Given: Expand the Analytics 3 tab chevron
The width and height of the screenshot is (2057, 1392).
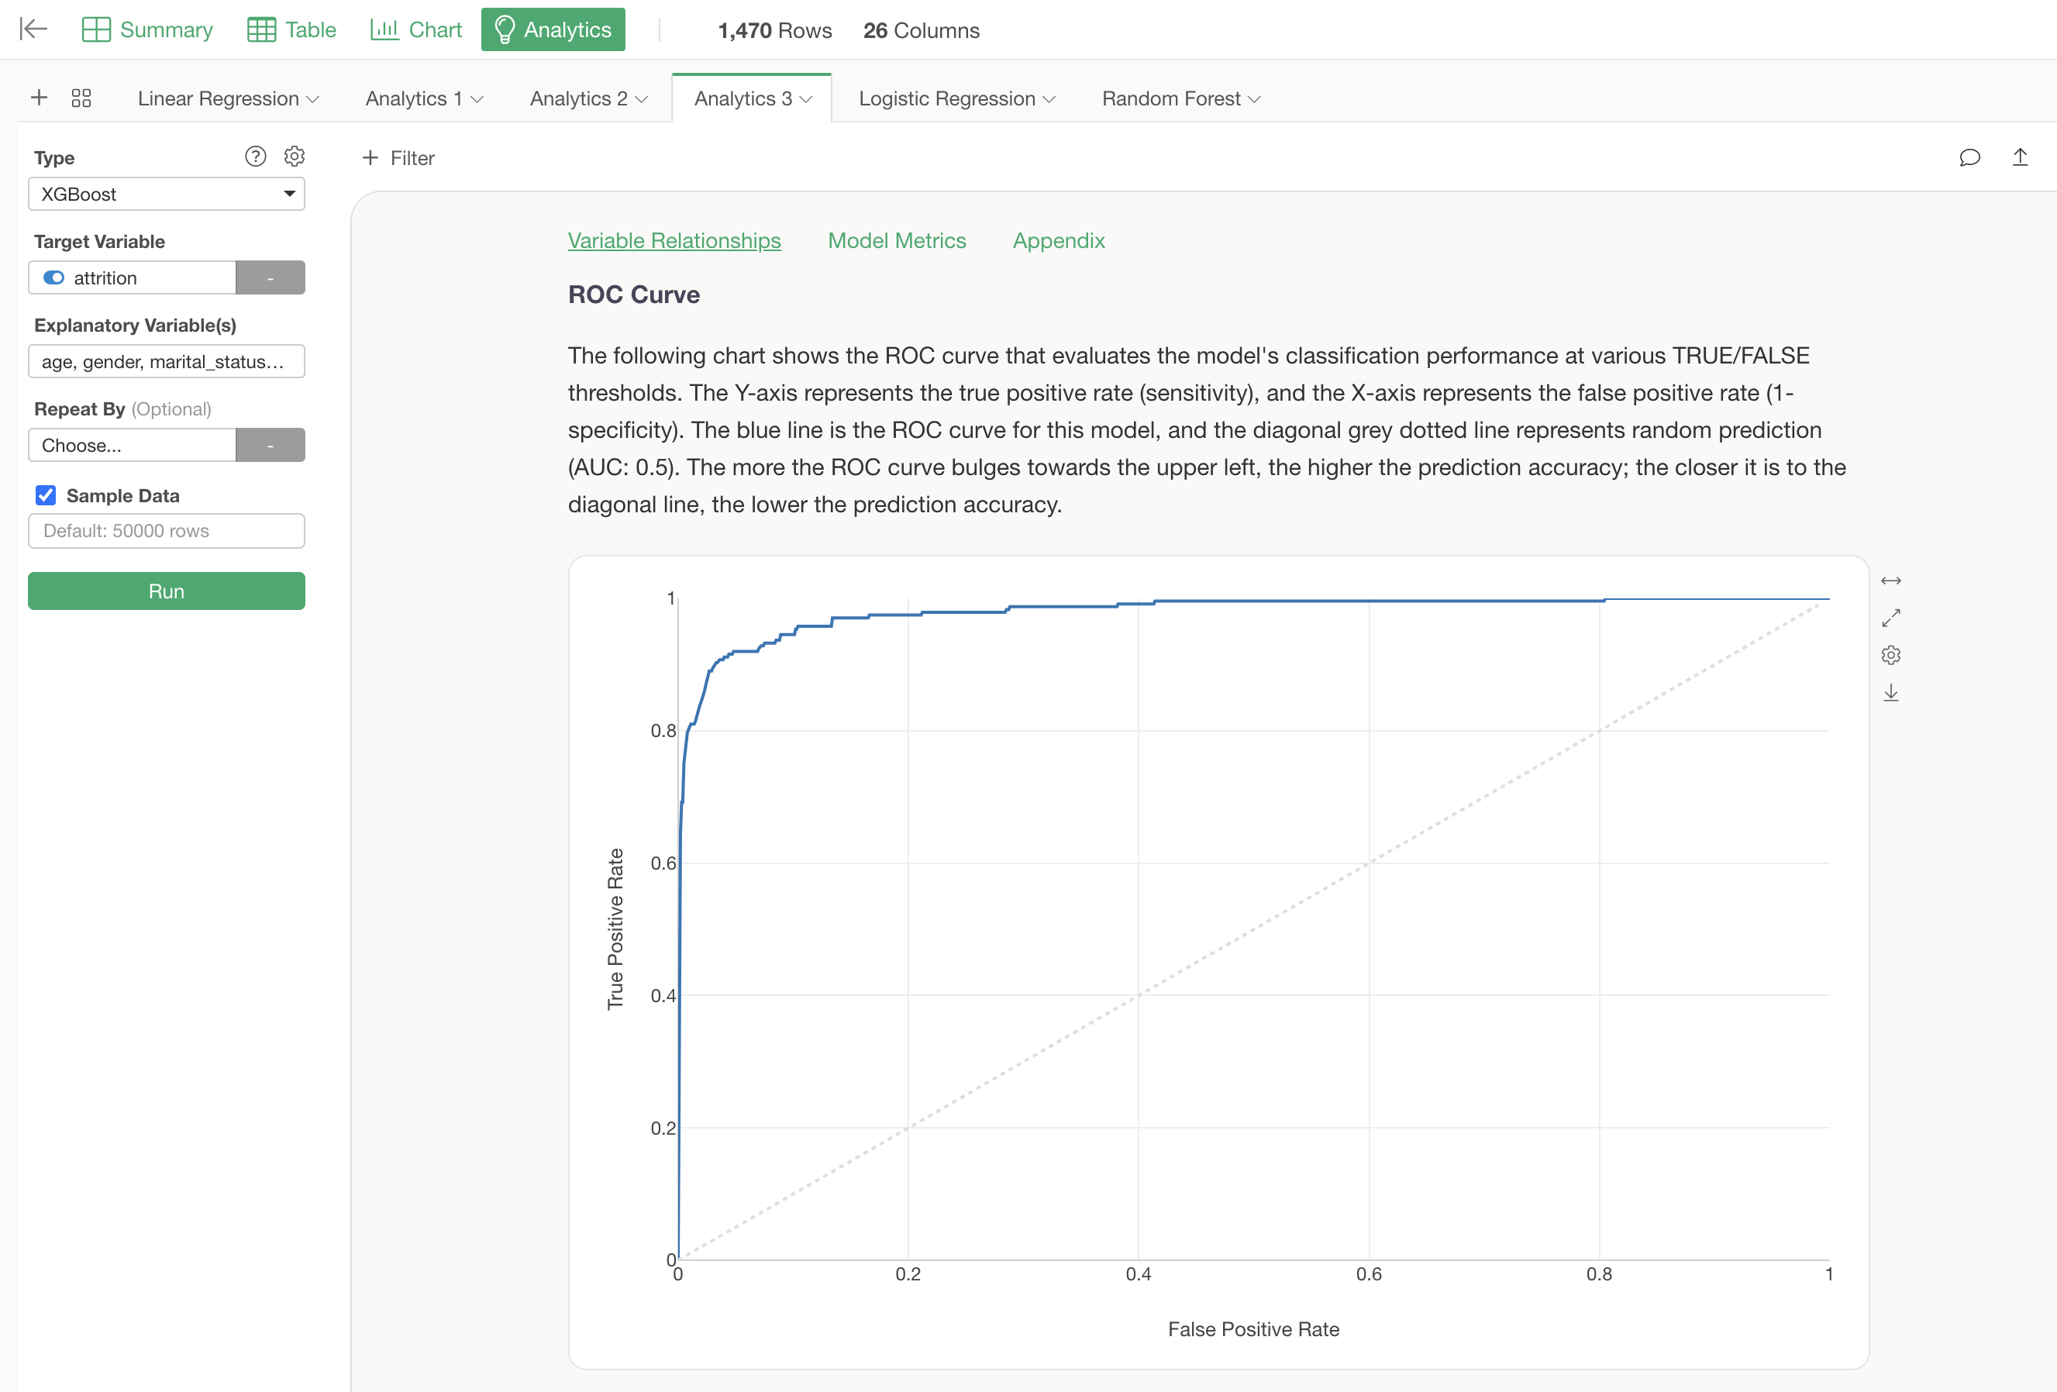Looking at the screenshot, I should point(806,99).
